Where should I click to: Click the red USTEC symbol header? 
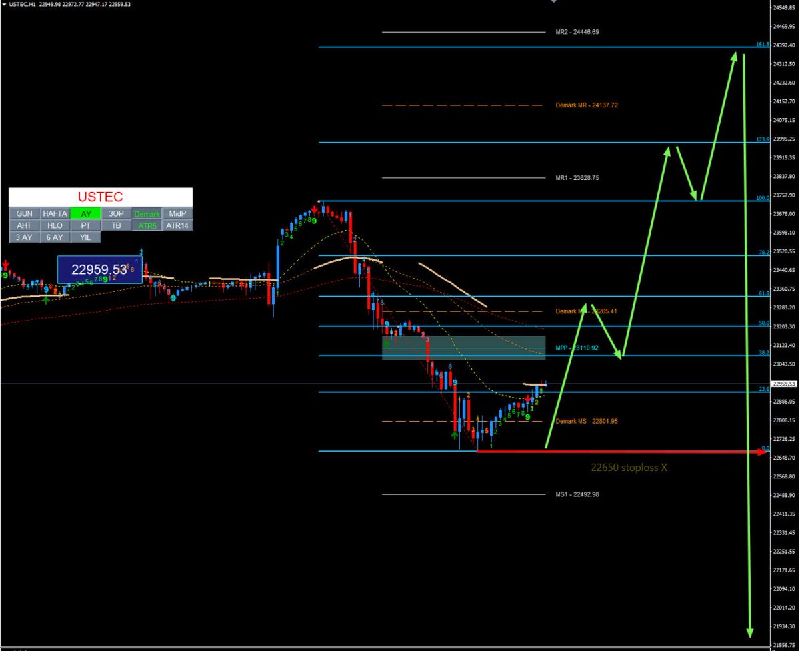(x=101, y=197)
